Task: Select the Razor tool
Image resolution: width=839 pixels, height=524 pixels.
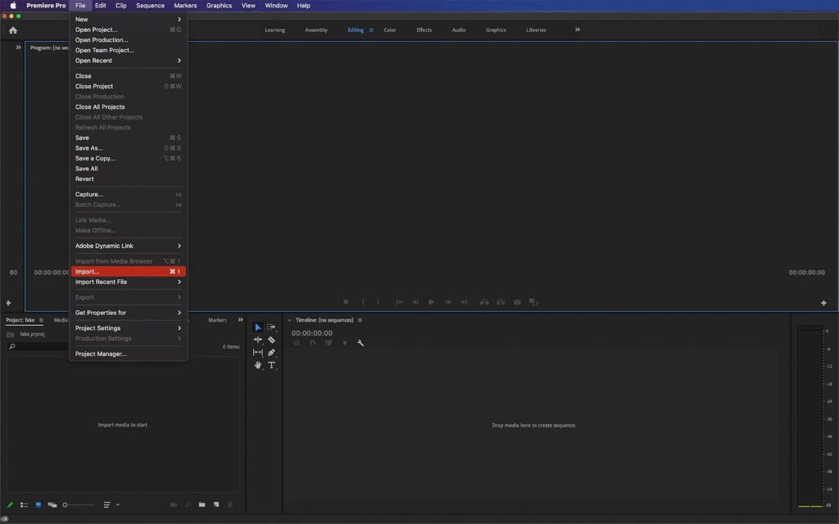Action: (271, 340)
